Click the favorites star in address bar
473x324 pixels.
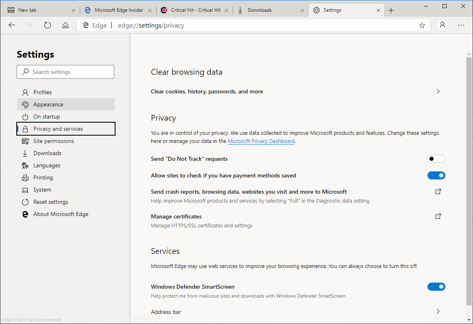pyautogui.click(x=422, y=25)
